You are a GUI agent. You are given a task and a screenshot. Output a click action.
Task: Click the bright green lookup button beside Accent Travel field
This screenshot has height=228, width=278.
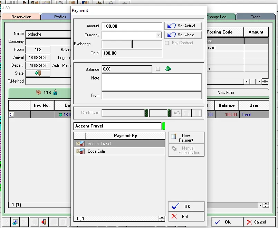(163, 126)
